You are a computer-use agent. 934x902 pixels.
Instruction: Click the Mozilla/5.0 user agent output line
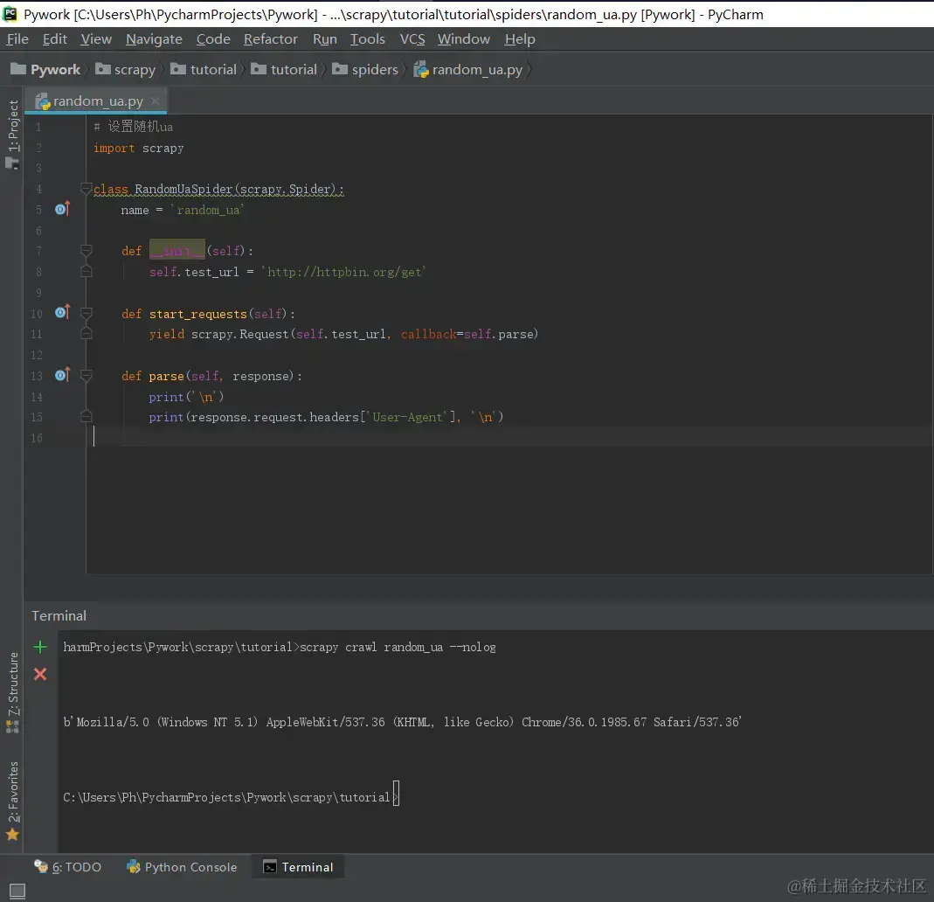click(x=403, y=722)
